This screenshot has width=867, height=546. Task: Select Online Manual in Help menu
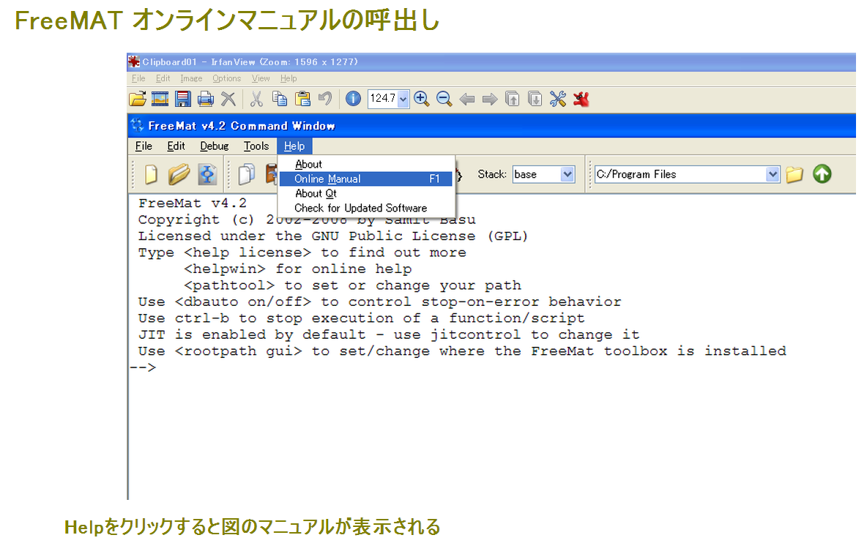tap(366, 179)
